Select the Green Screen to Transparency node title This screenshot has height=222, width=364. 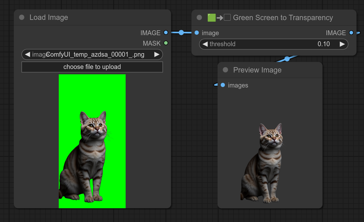point(283,17)
